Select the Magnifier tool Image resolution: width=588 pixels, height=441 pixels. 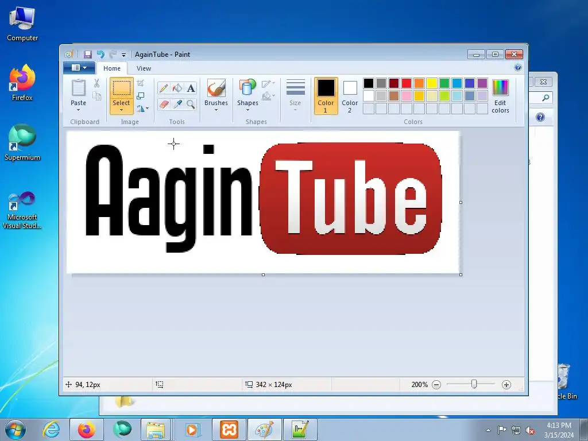pyautogui.click(x=191, y=105)
